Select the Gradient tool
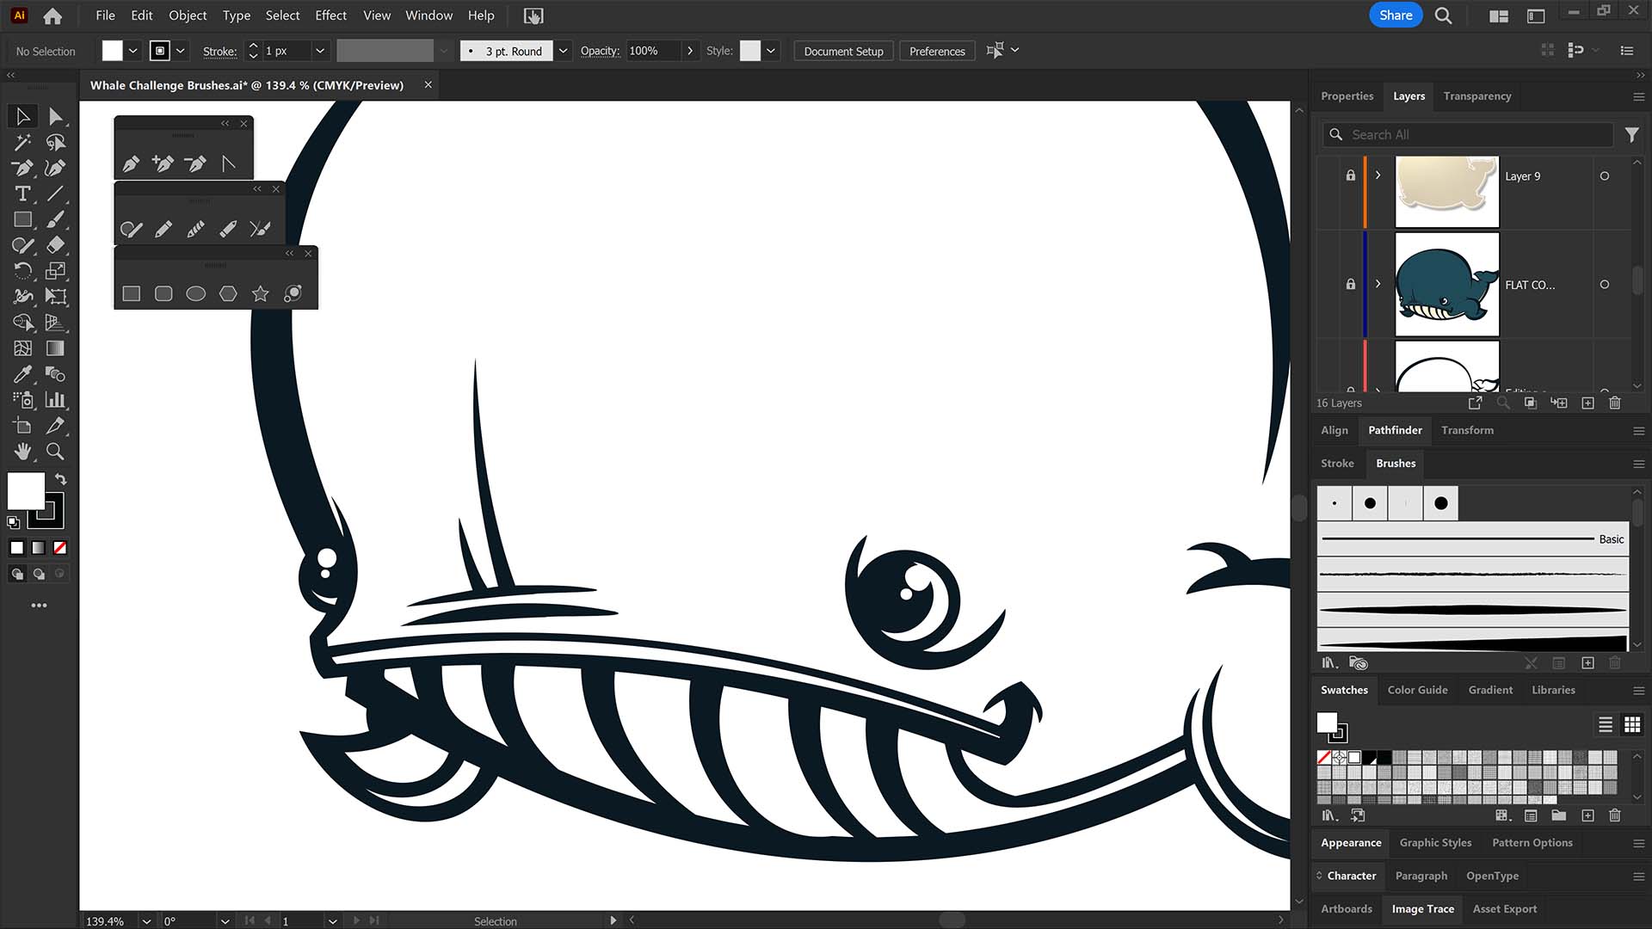The width and height of the screenshot is (1652, 929). coord(55,348)
